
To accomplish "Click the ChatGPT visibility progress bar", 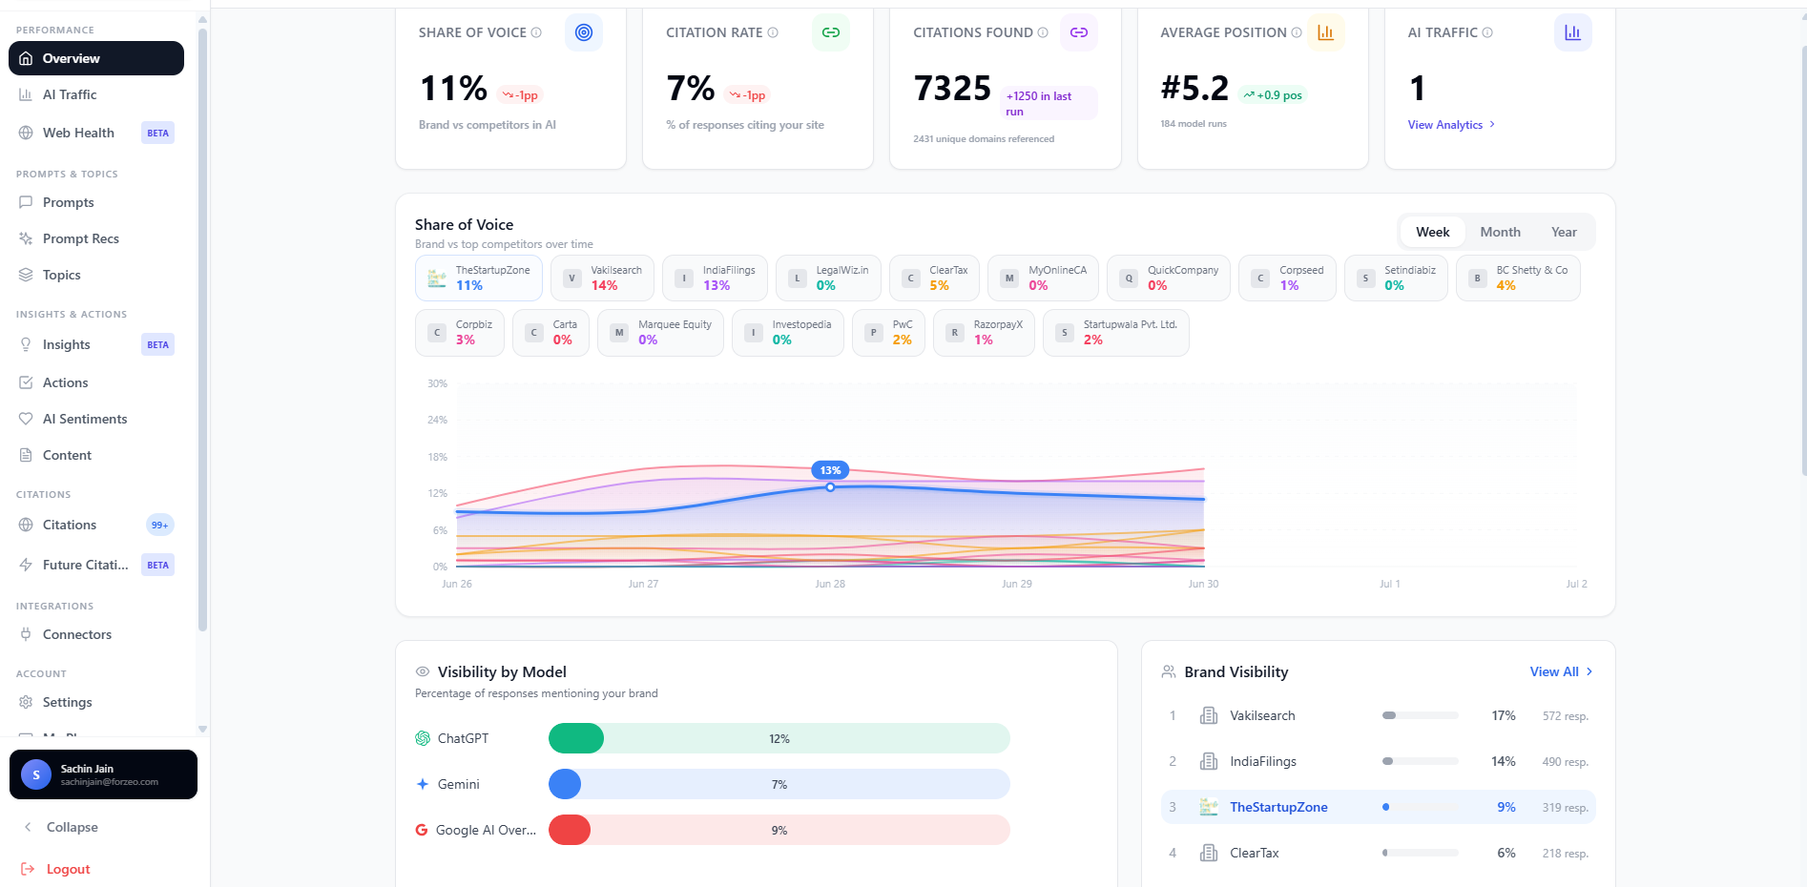I will 779,738.
